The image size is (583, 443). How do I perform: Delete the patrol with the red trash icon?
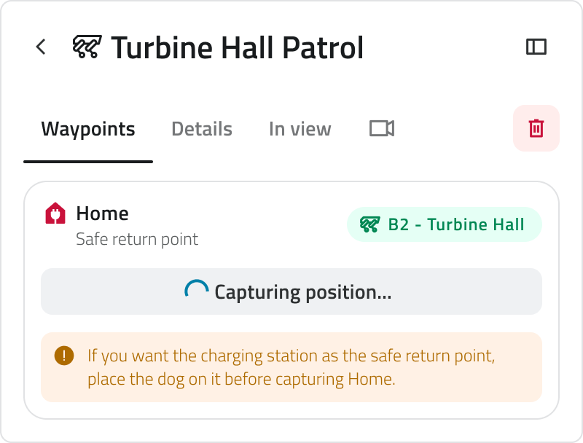coord(536,128)
